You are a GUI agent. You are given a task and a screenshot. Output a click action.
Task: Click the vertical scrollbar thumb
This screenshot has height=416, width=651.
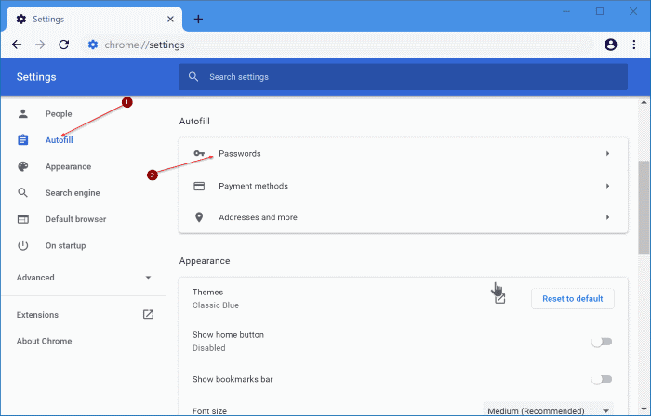(644, 207)
